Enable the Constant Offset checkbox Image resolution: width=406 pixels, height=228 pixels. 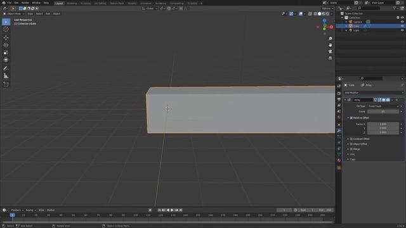[351, 139]
